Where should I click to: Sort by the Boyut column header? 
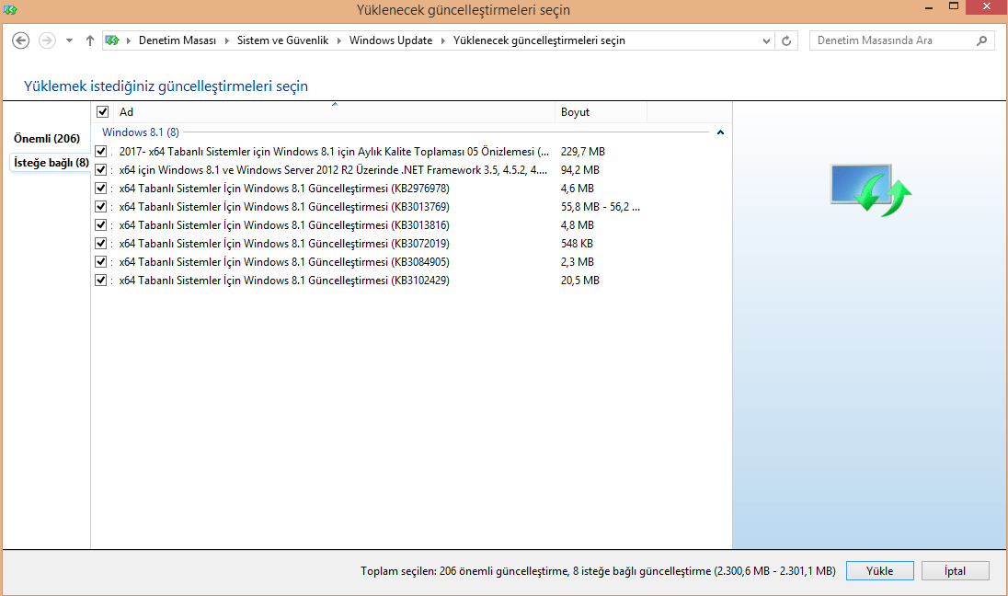[x=601, y=112]
